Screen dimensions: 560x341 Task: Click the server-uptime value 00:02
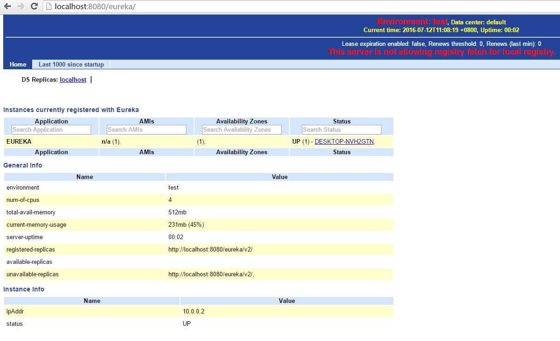(176, 237)
